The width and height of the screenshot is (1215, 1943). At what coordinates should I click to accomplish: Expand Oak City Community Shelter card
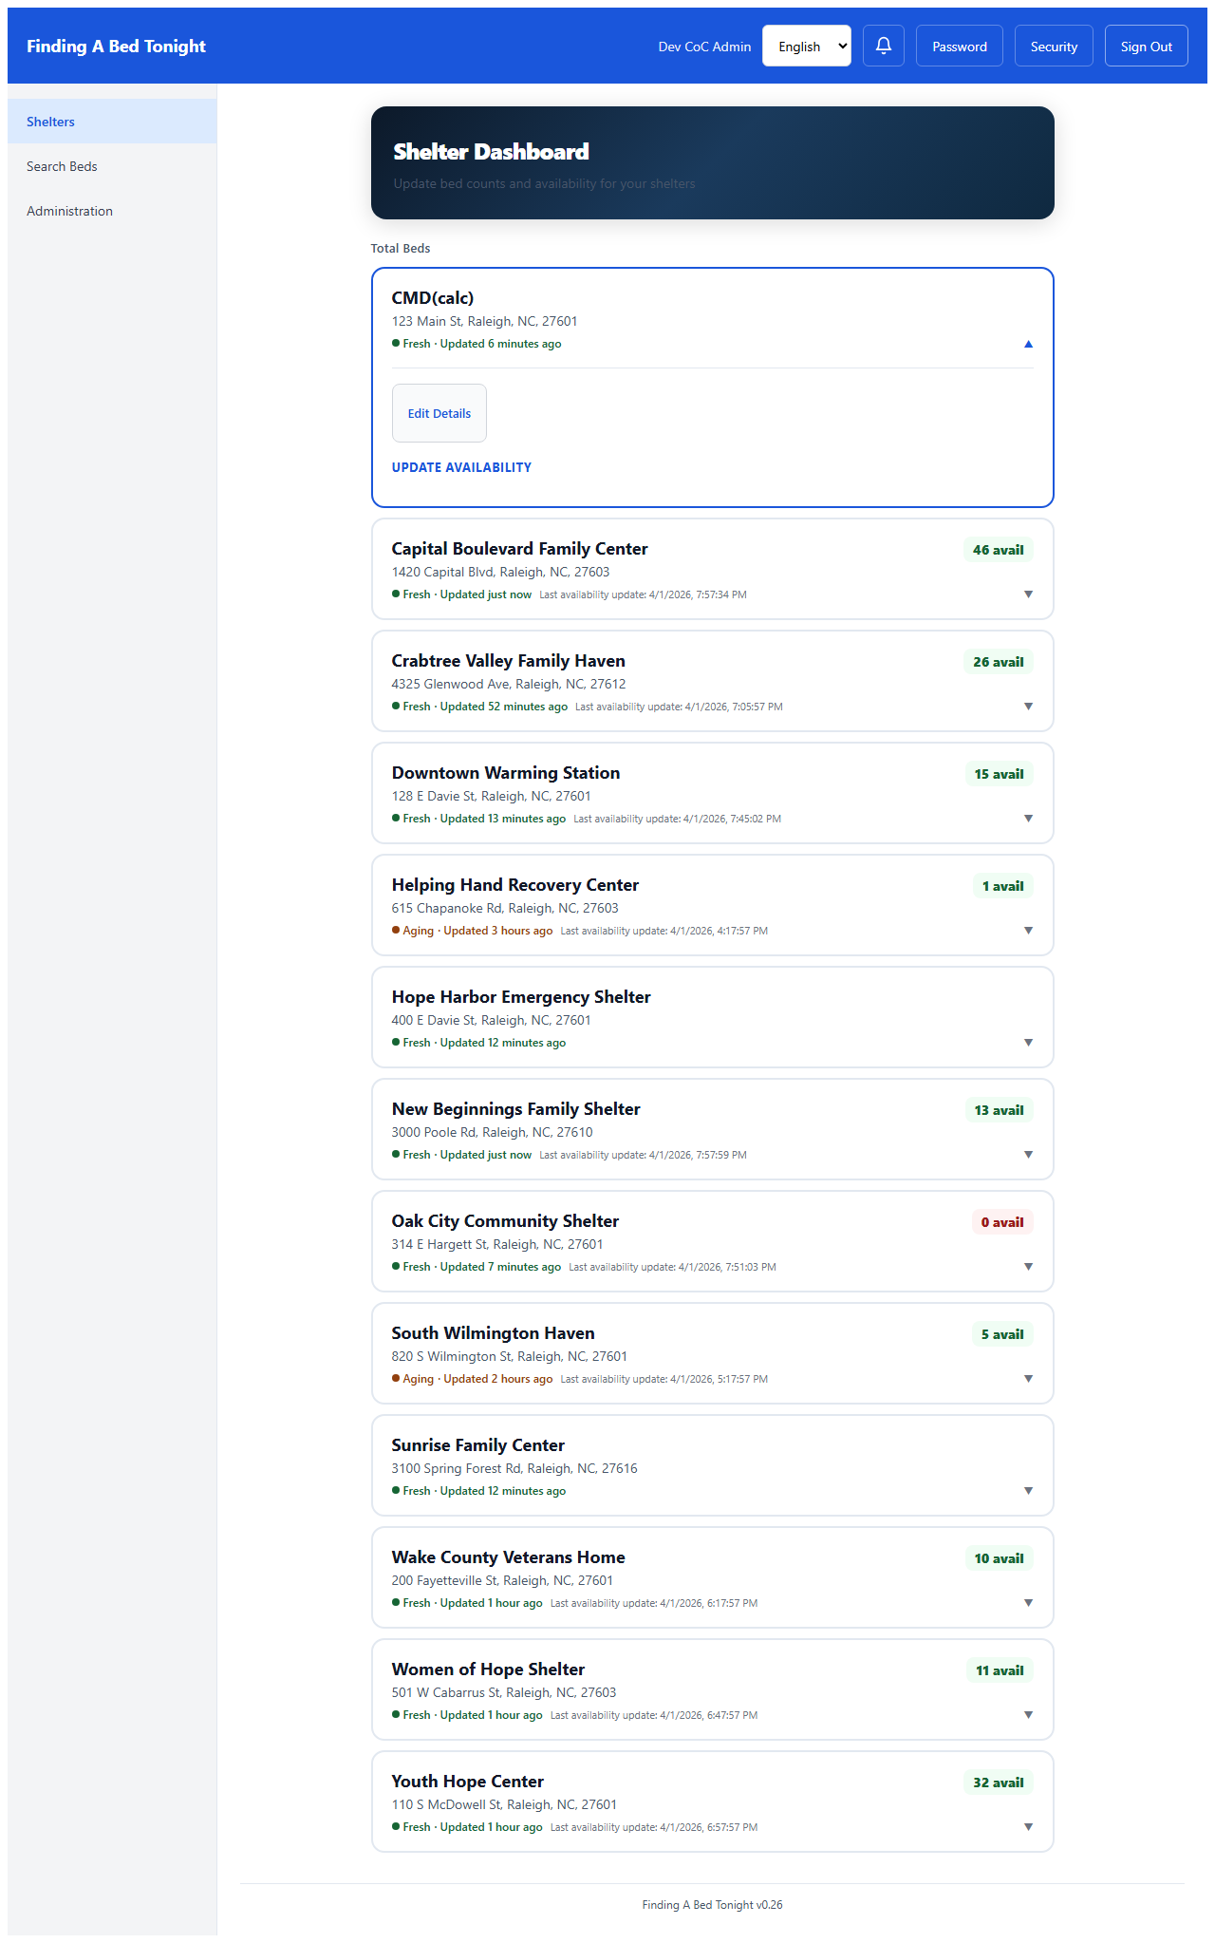coord(1028,1267)
